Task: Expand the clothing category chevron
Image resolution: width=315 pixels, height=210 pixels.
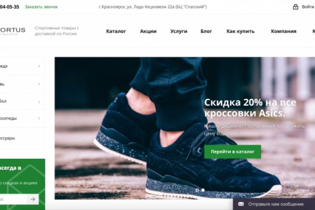Action: click(x=39, y=66)
